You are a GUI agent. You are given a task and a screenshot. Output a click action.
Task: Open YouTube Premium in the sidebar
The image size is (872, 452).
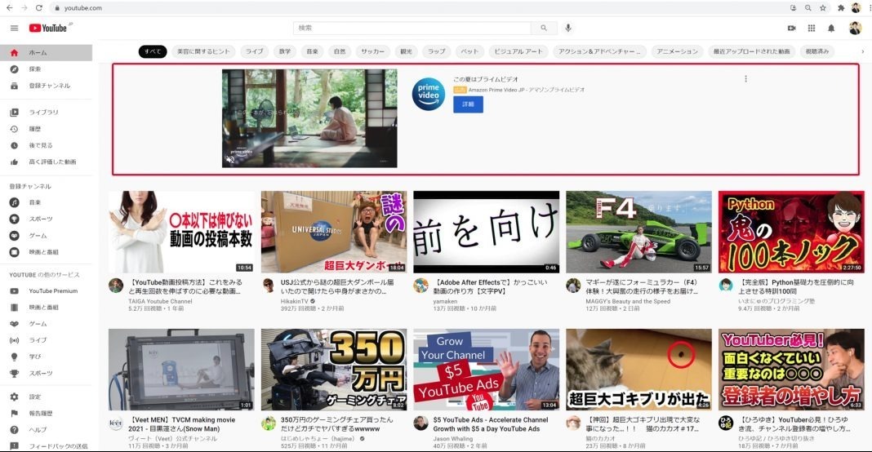pyautogui.click(x=47, y=290)
